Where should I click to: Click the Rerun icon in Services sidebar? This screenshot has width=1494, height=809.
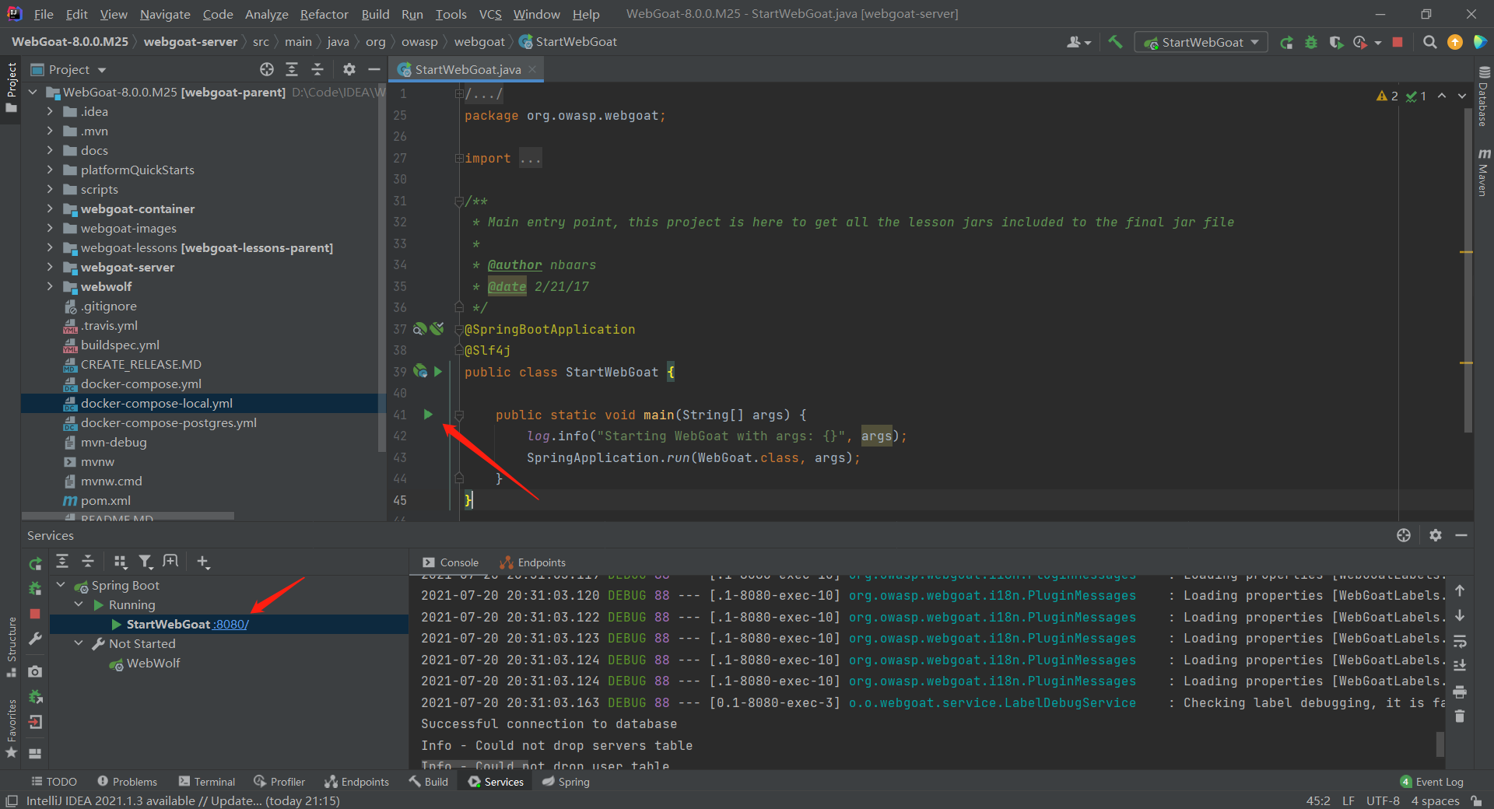pyautogui.click(x=35, y=564)
